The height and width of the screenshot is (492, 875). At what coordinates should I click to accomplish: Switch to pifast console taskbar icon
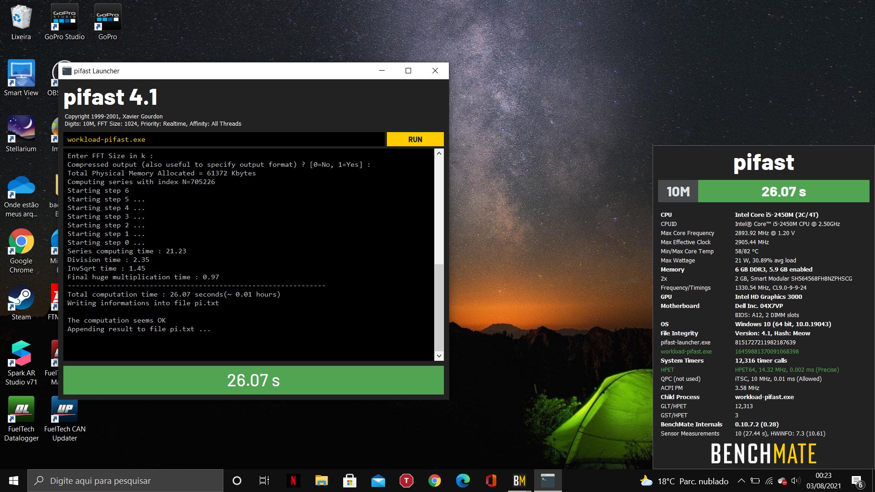547,481
